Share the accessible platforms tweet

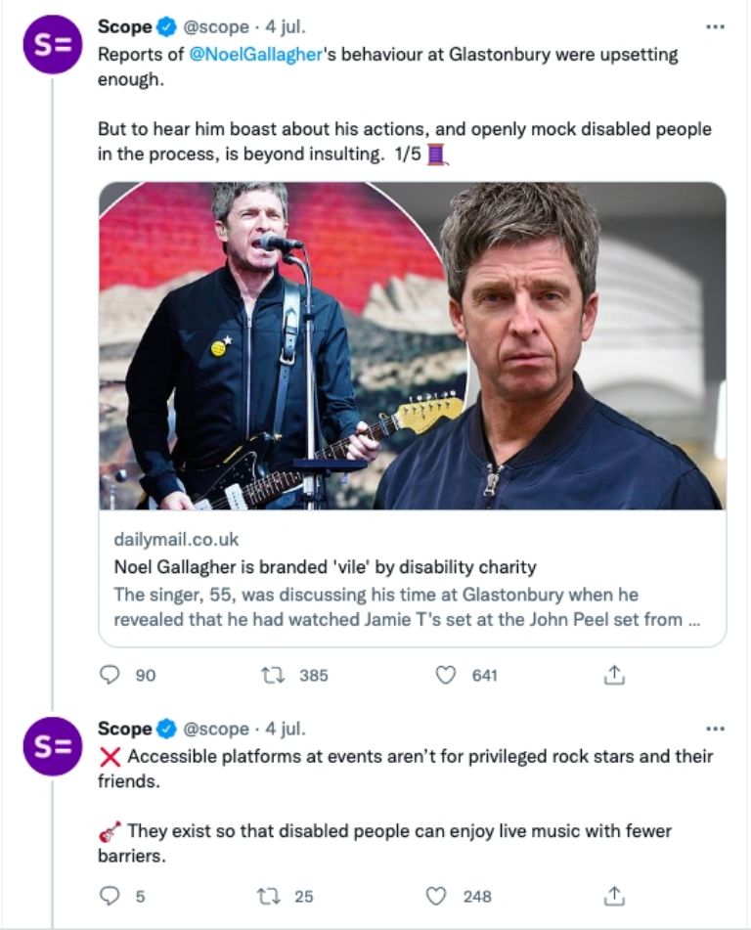(x=614, y=895)
